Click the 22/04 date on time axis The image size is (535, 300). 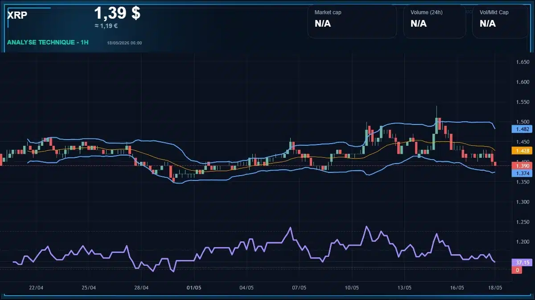(x=36, y=288)
